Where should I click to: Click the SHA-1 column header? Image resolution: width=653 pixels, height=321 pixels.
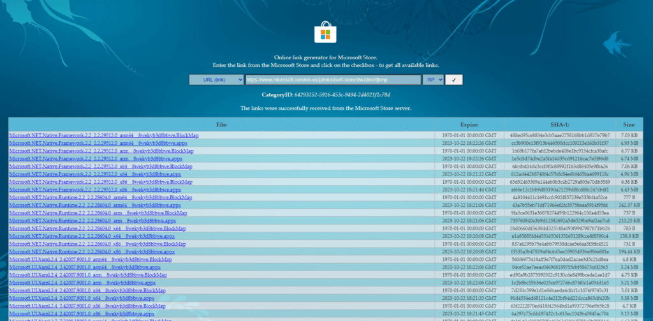click(x=560, y=124)
